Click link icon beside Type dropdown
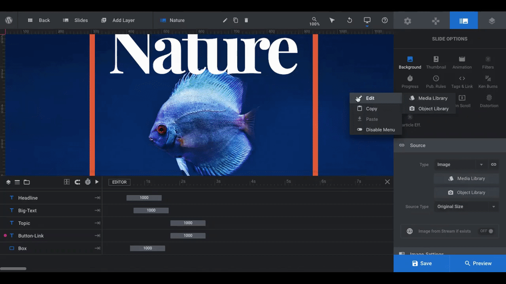Viewport: 506px width, 284px height. click(x=494, y=164)
